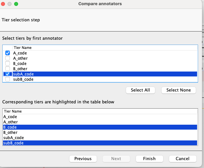Screen dimensions: 204x168
Task: Cancel the Compare annotators dialog
Action: (x=183, y=158)
